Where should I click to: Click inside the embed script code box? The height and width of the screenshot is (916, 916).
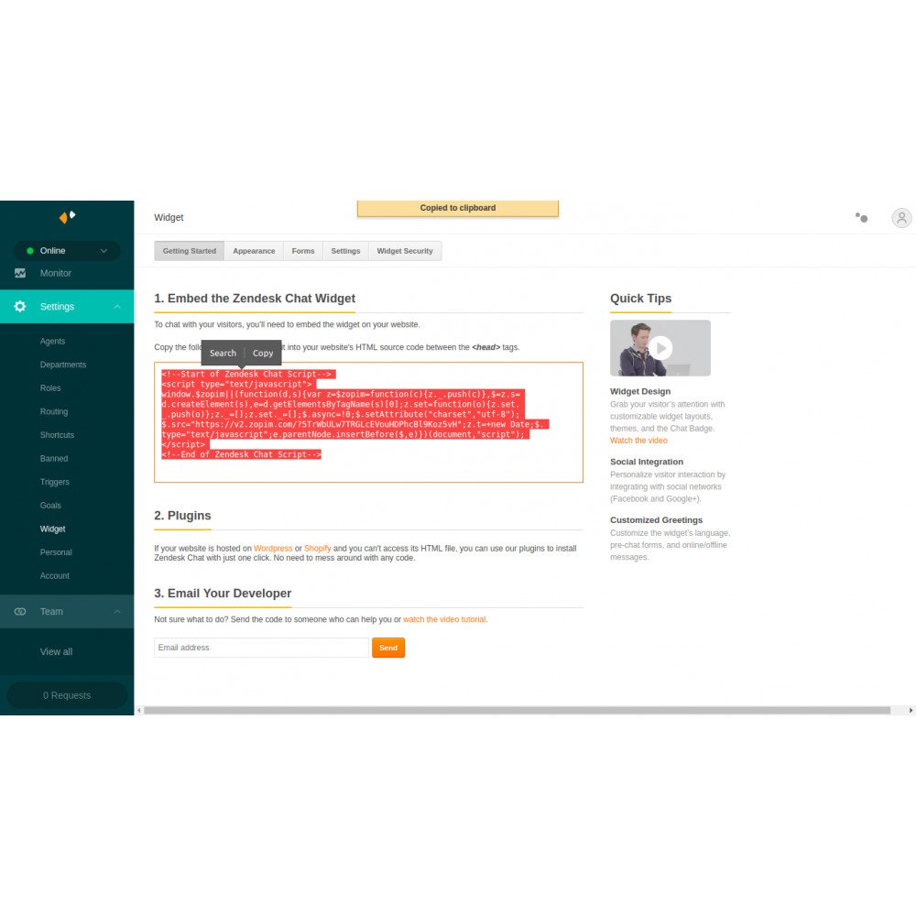368,422
